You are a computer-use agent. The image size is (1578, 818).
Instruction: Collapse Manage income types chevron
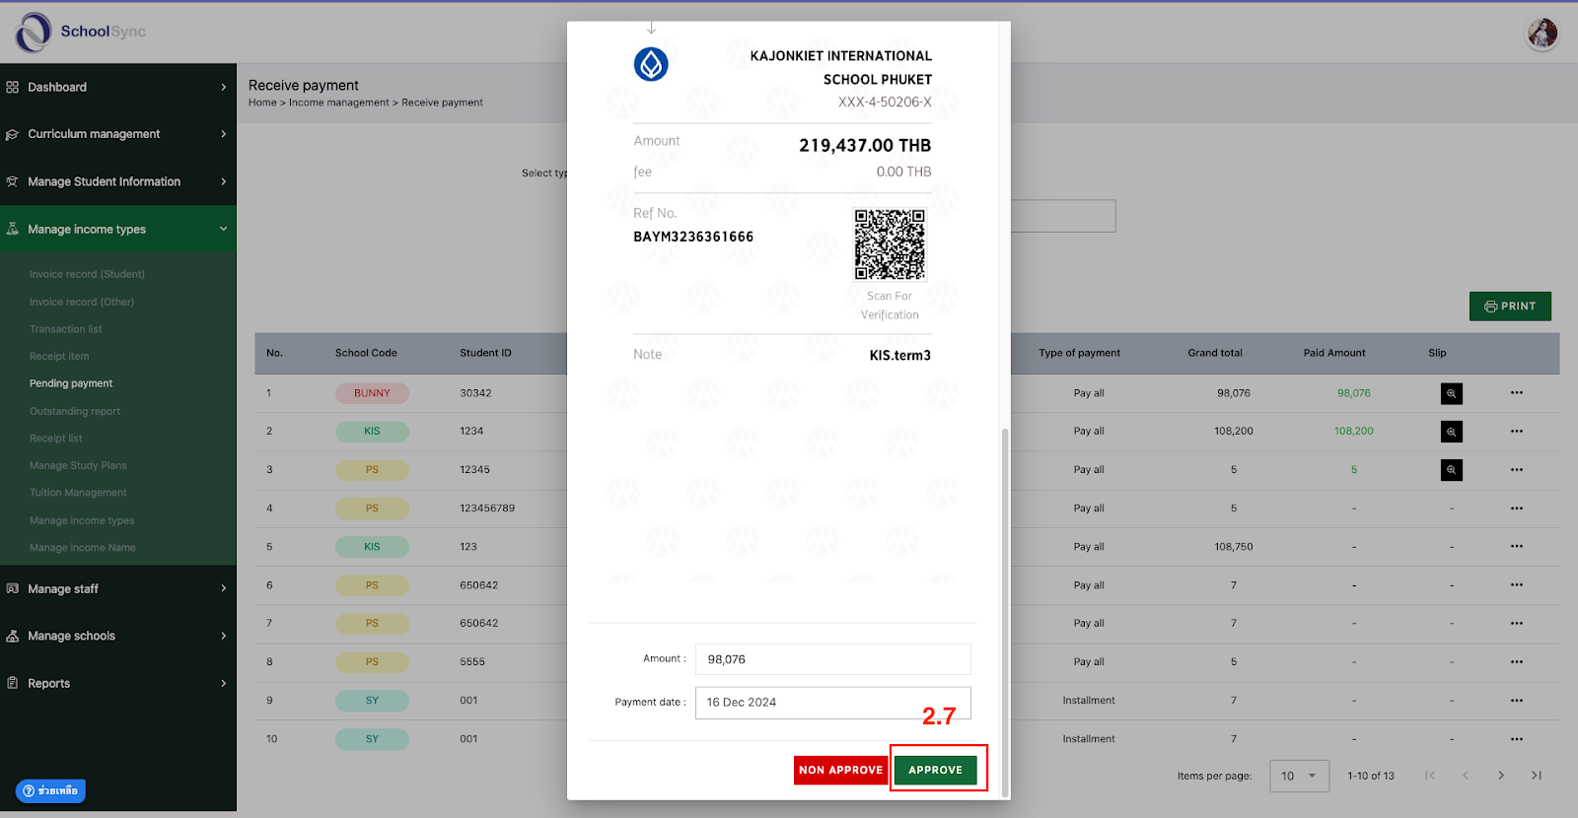click(x=224, y=229)
